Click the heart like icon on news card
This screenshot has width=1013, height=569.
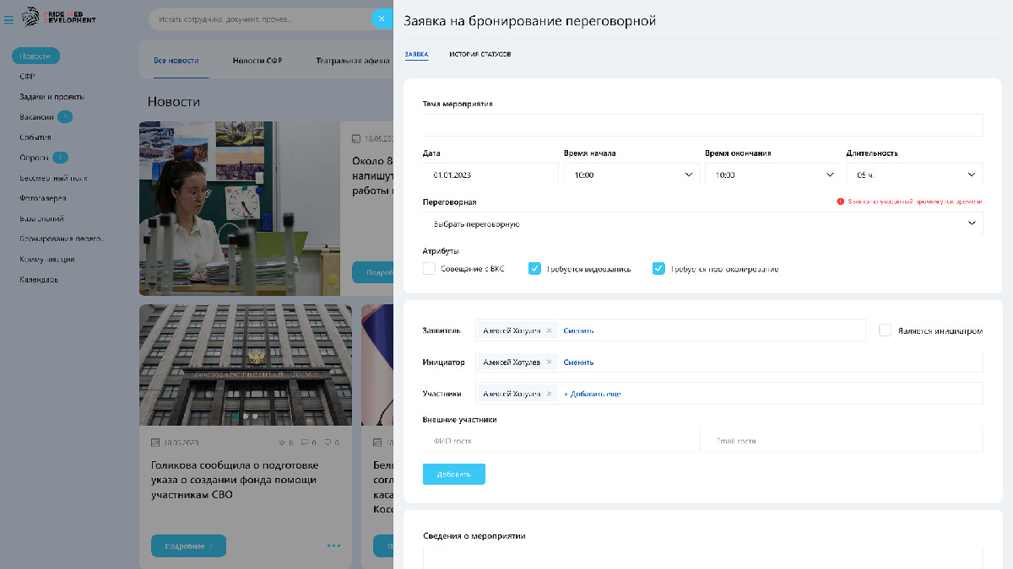click(x=328, y=443)
